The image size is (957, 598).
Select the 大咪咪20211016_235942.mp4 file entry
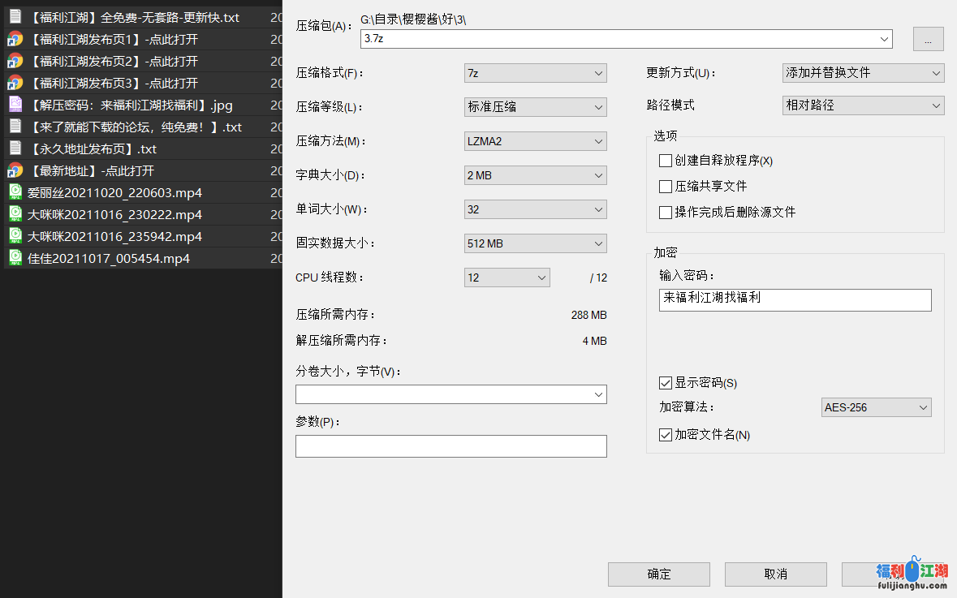click(x=114, y=236)
